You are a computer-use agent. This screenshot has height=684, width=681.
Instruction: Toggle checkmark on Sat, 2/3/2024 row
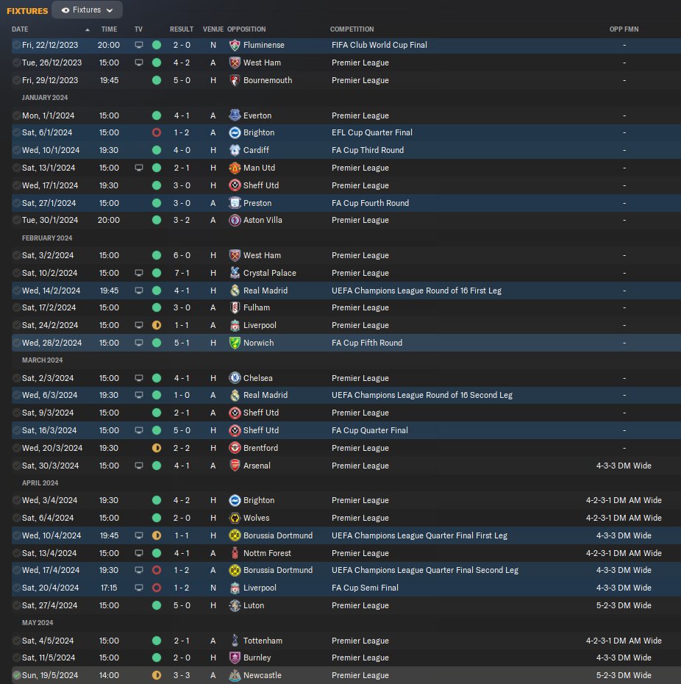(16, 378)
